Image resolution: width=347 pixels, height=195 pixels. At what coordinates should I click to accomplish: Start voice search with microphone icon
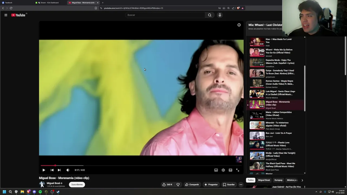pos(220,15)
